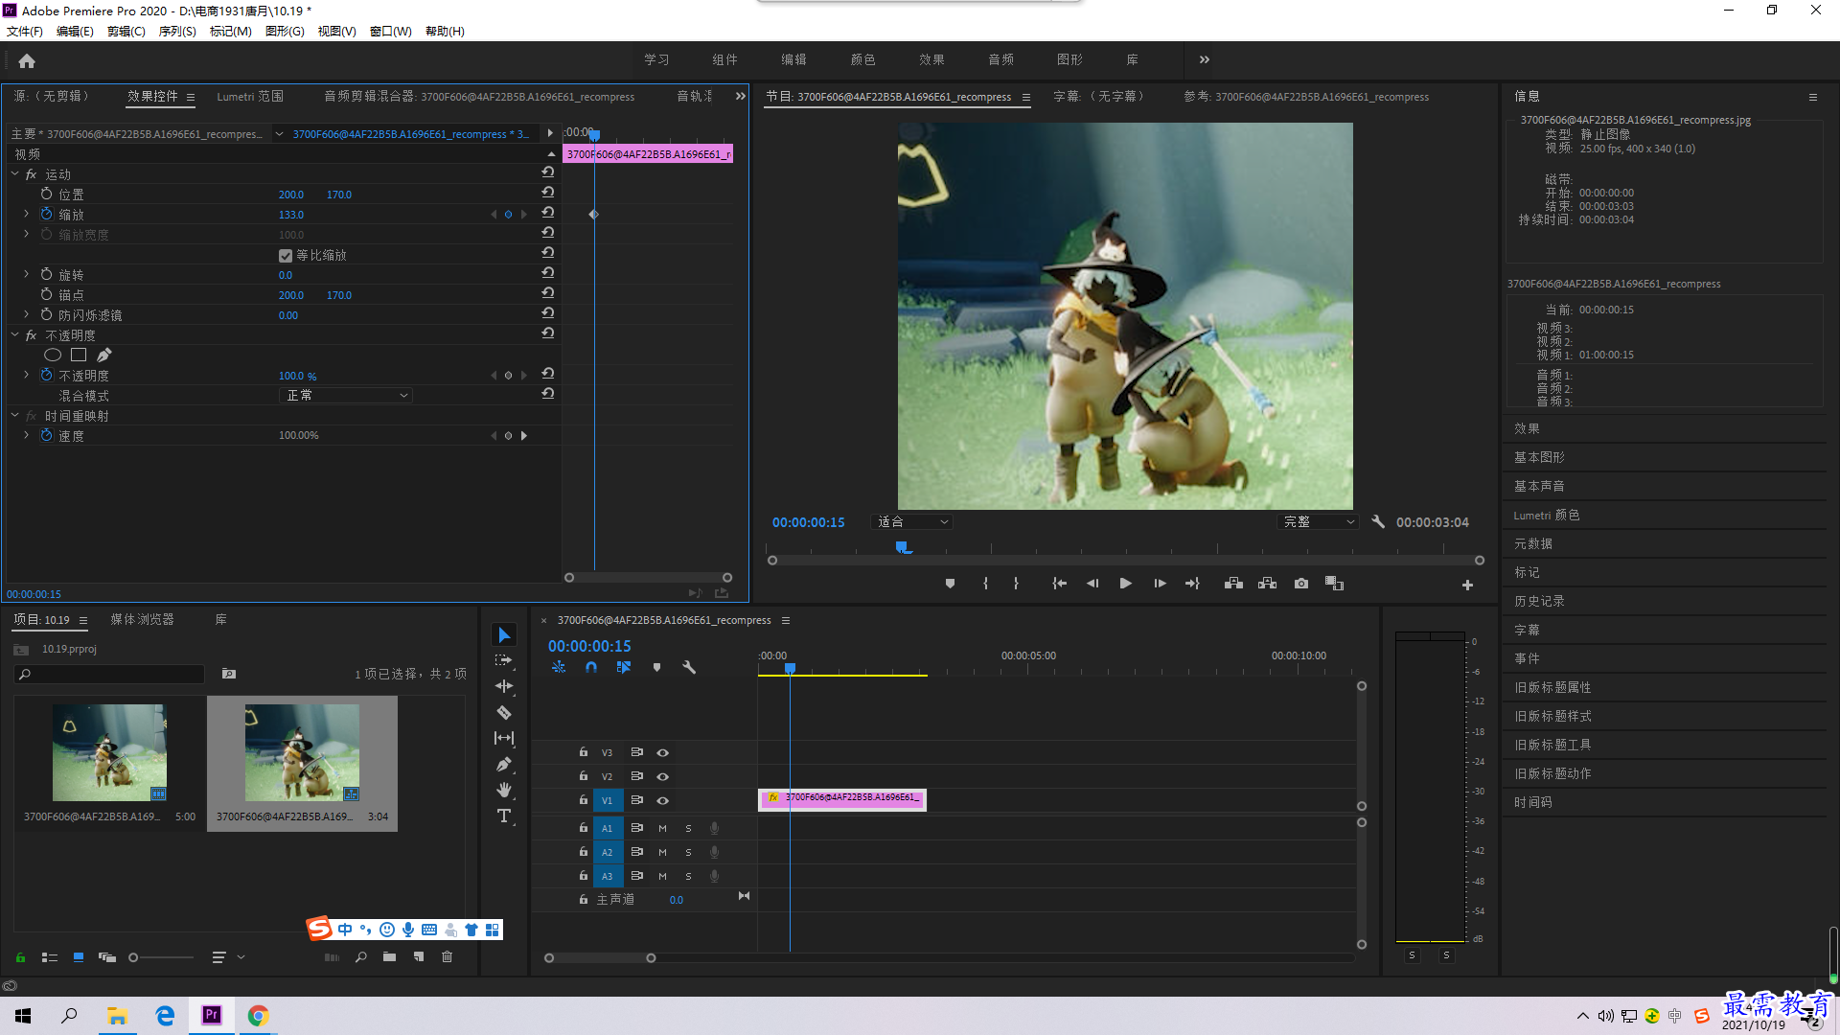Open program monitor settings wrench

point(1378,522)
